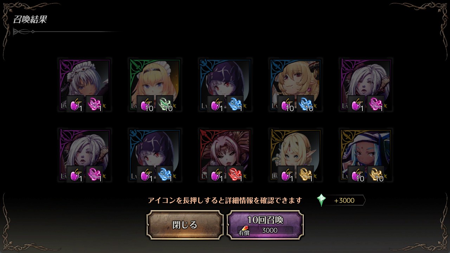Click the +3000 currency counter
The image size is (450, 253).
point(344,200)
